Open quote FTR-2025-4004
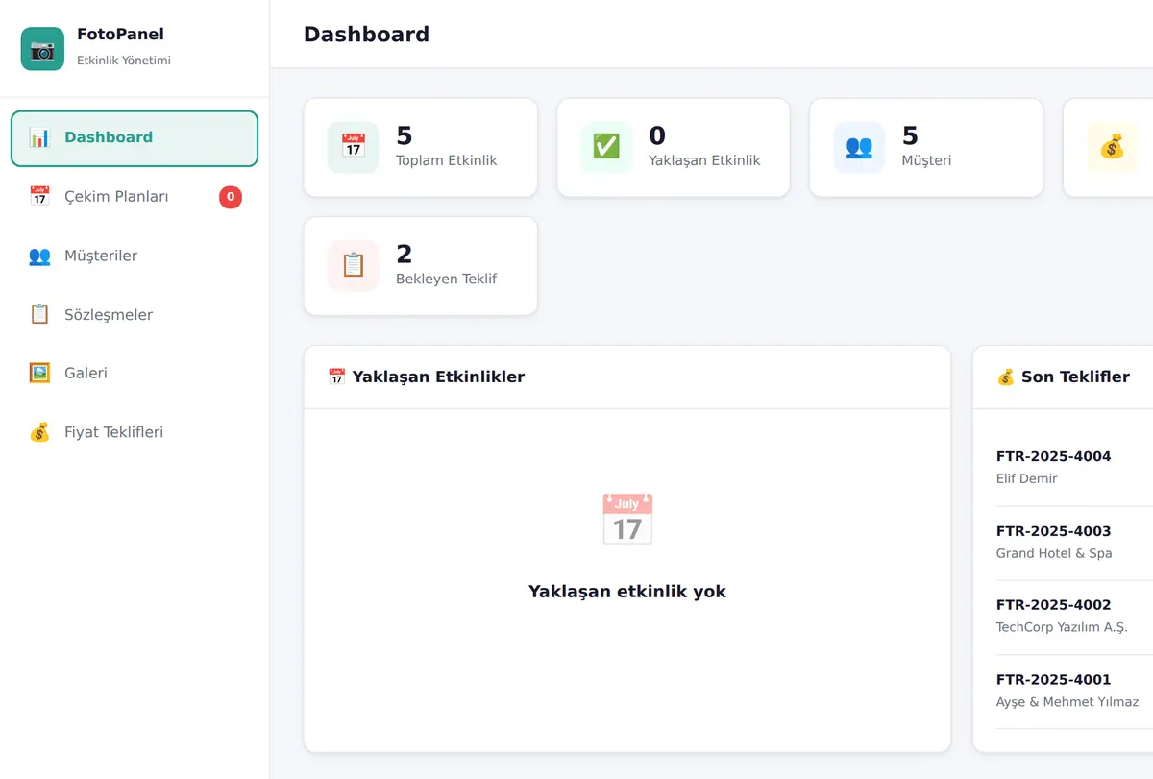The image size is (1153, 779). click(1053, 456)
